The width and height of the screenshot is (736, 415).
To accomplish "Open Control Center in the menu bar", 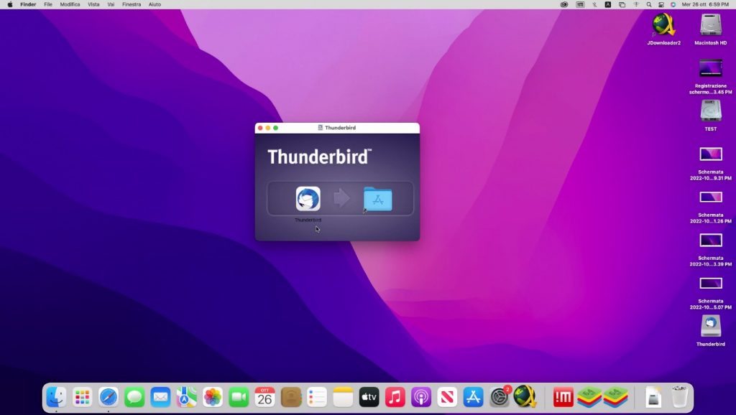I will 661,4.
